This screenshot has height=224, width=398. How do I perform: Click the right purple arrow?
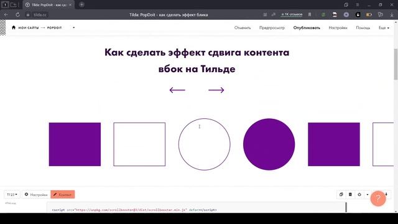(x=216, y=90)
